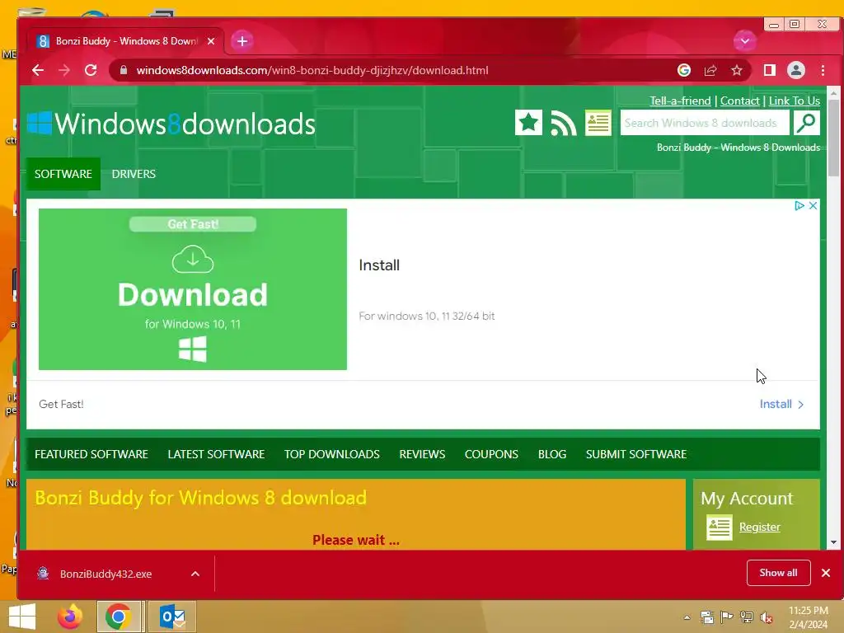Open the BonziBuddy432.exe download item
The width and height of the screenshot is (844, 633).
(x=105, y=574)
